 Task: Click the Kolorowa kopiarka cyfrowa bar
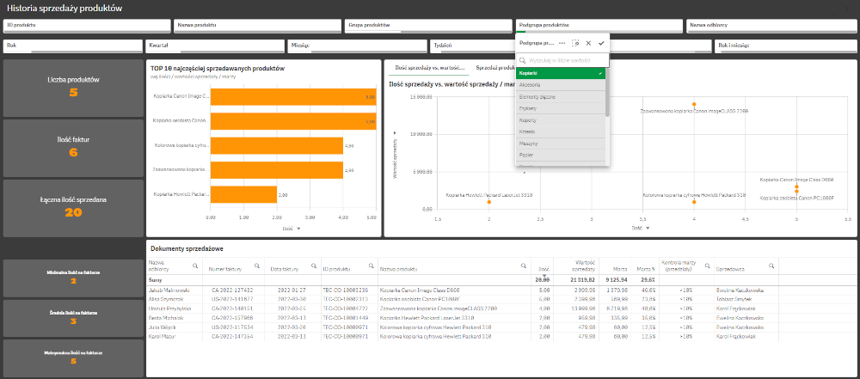[x=277, y=145]
